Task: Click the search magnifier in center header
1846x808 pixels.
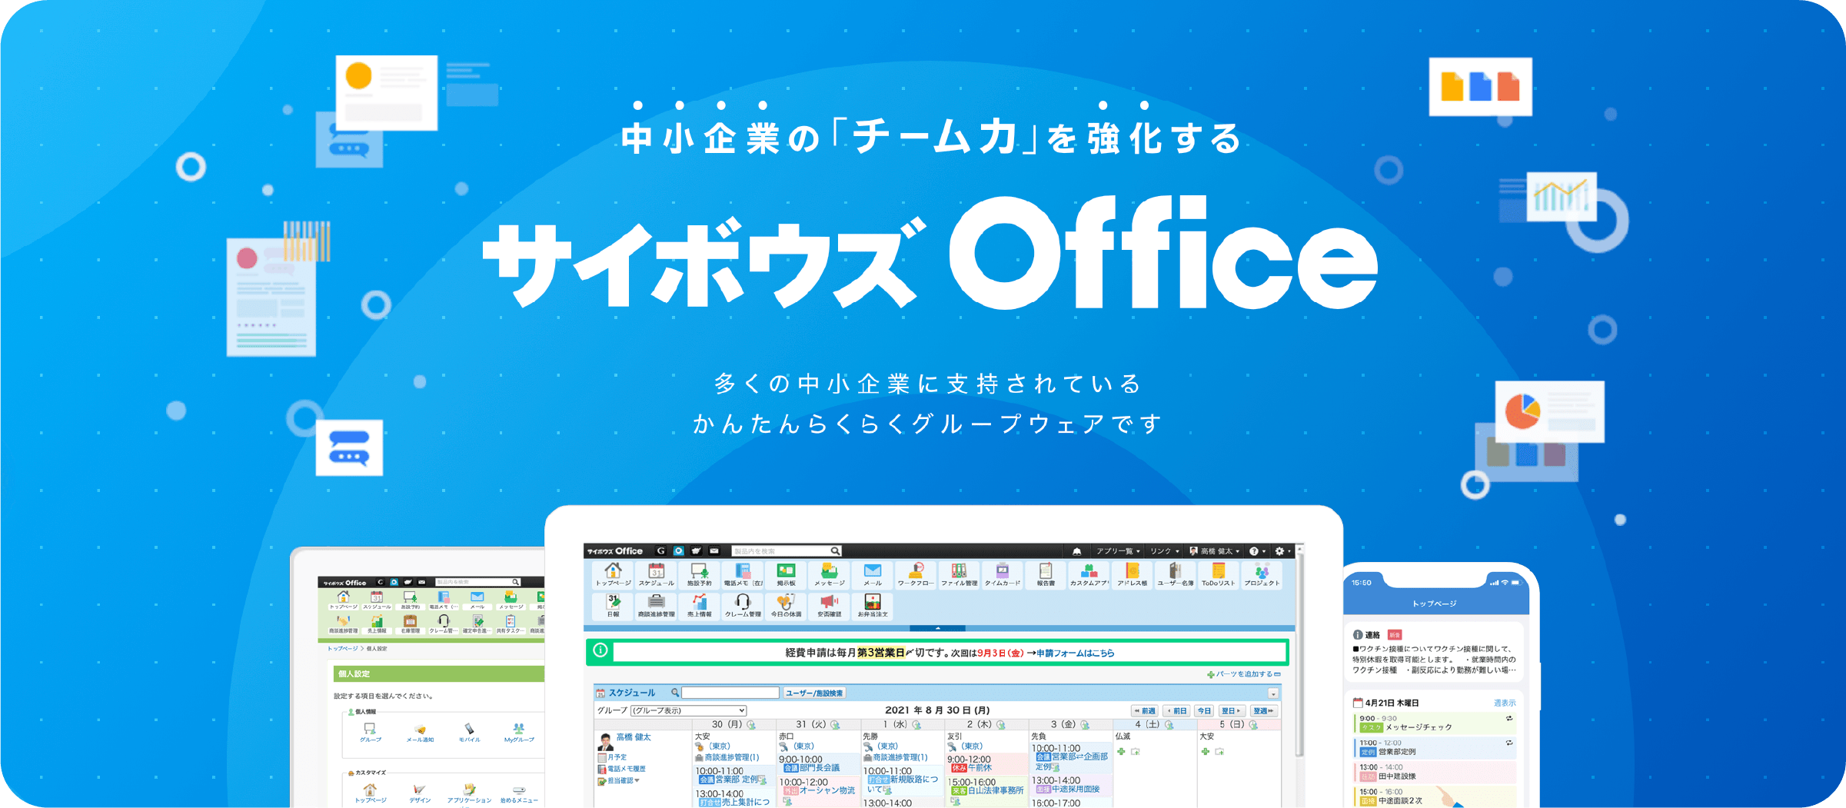Action: click(x=835, y=551)
